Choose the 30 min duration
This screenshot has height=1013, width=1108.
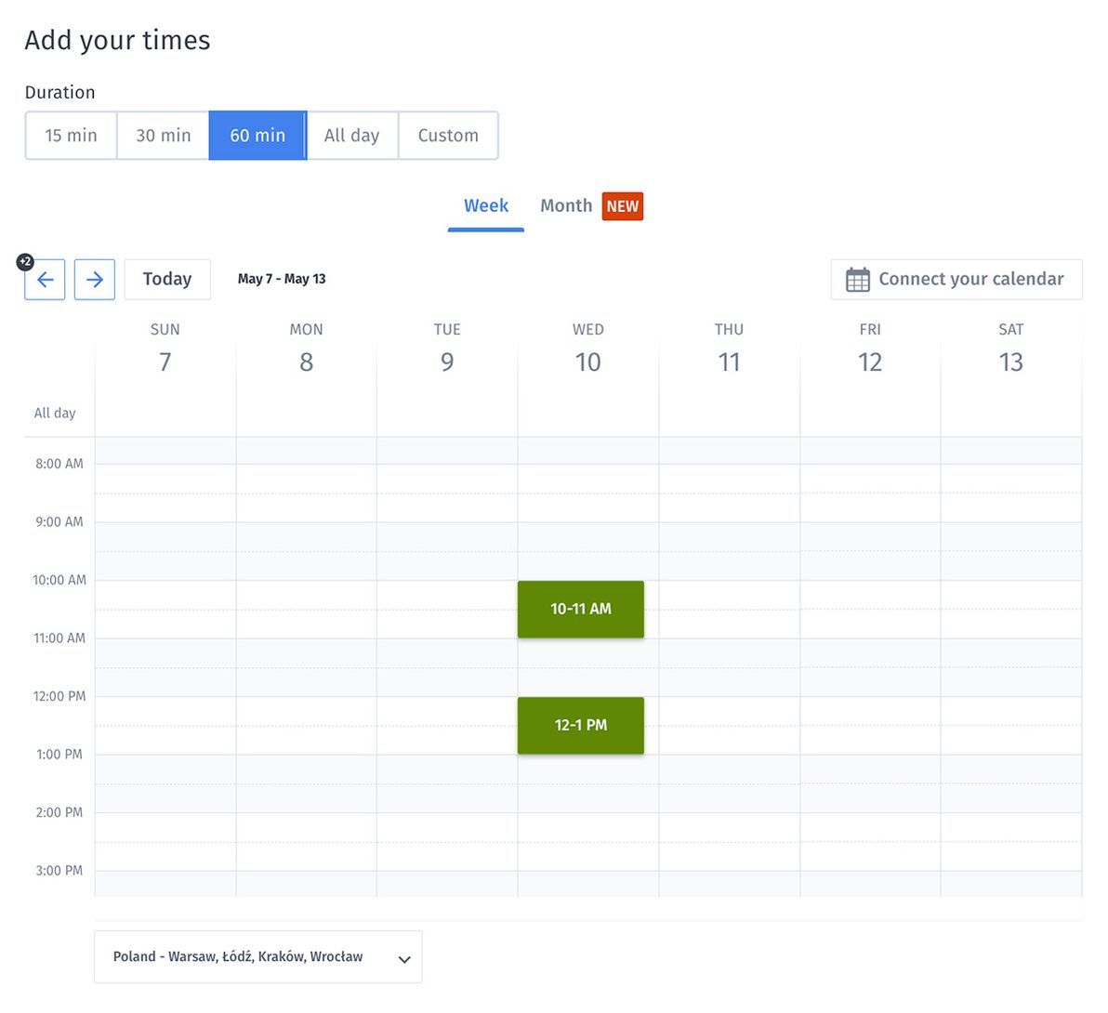tap(164, 136)
